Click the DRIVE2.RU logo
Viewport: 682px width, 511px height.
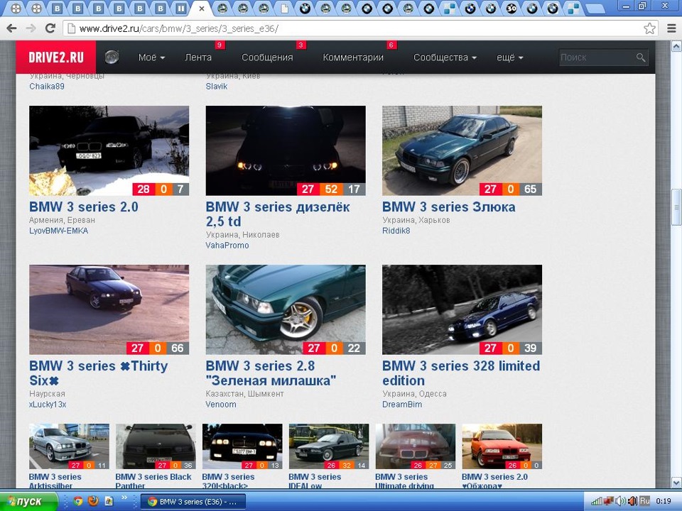(x=56, y=57)
